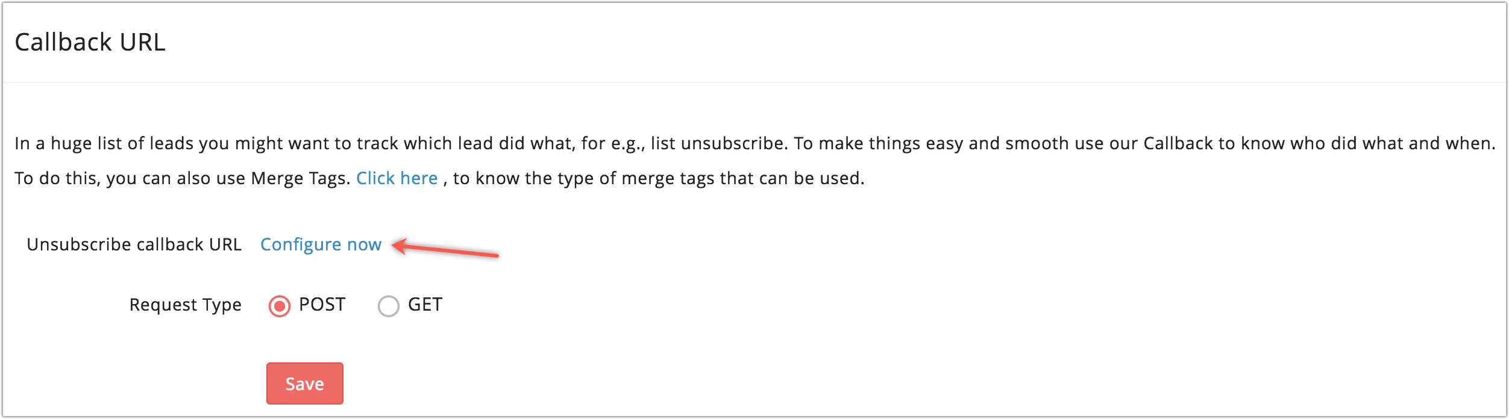Click the red Save button

304,383
